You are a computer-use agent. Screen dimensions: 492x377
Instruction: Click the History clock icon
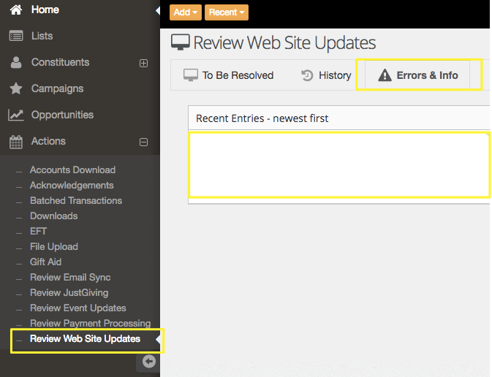(x=308, y=75)
